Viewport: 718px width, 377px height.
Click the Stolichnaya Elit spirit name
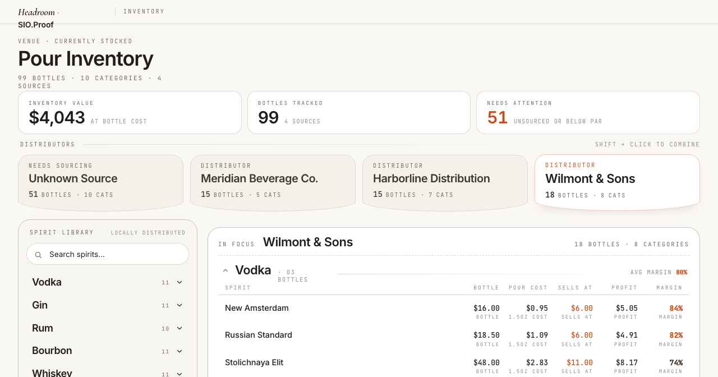tap(254, 362)
